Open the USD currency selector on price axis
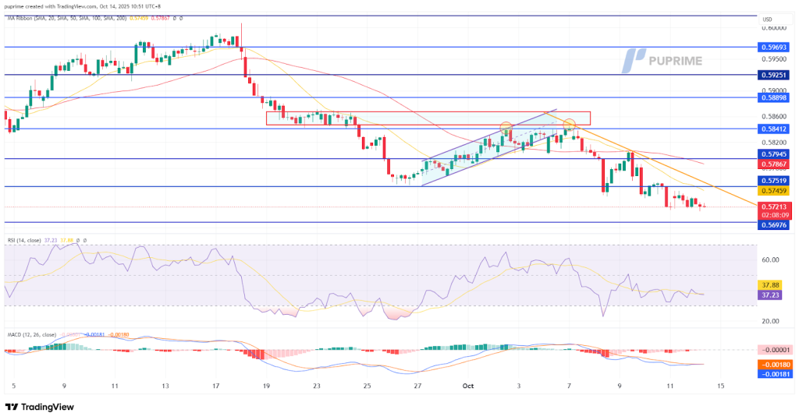 (x=766, y=19)
